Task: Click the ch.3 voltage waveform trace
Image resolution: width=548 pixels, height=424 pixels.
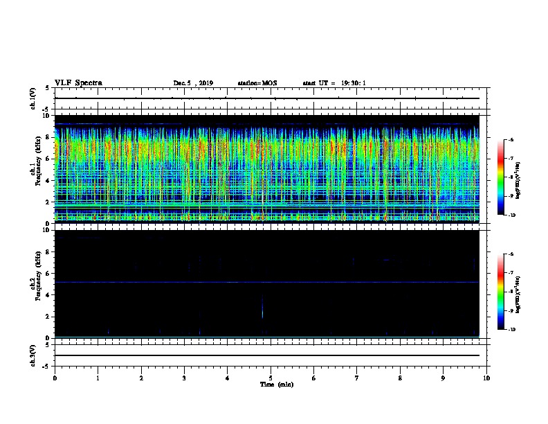Action: coord(266,355)
